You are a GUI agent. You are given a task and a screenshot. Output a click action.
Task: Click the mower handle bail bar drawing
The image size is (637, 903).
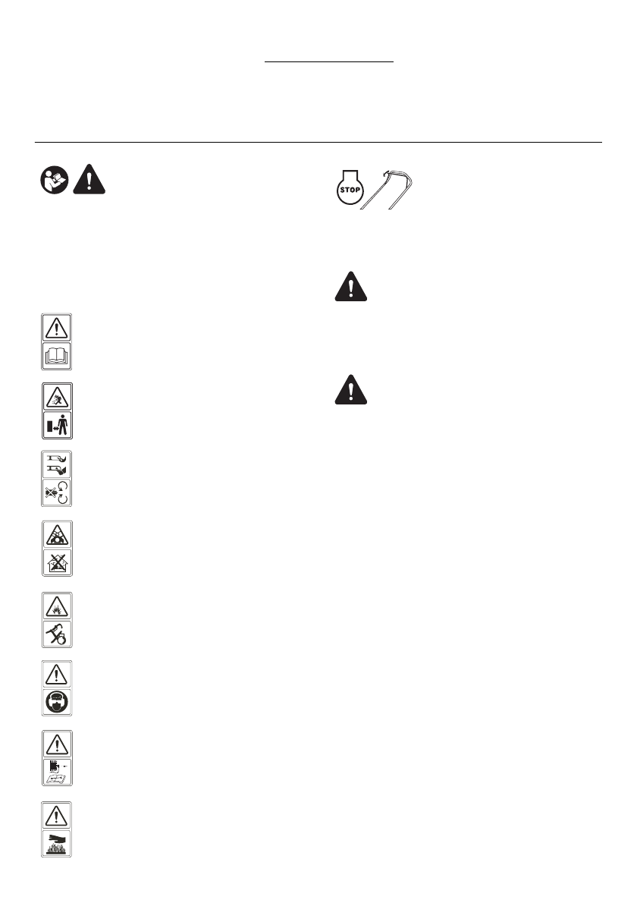click(387, 190)
